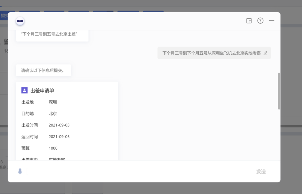
Task: Focus the message input field
Action: pos(141,171)
